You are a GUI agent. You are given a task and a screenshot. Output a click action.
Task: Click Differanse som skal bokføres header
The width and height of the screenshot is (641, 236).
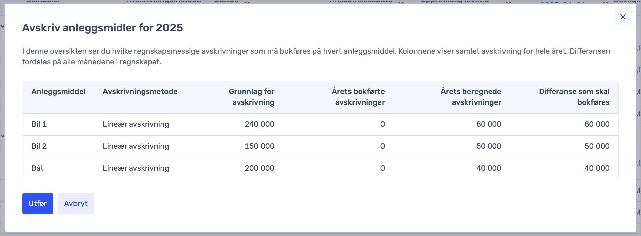point(574,97)
